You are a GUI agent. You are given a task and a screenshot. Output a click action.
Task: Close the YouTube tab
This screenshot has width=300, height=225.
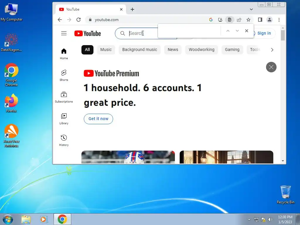tap(121, 9)
